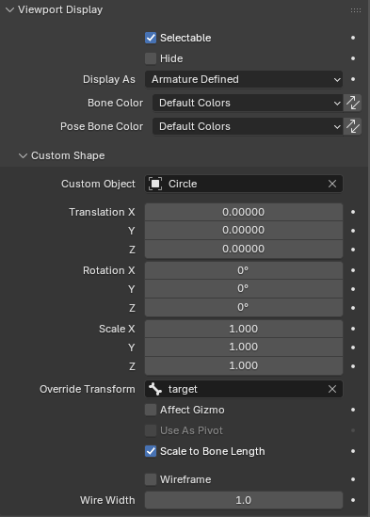Image resolution: width=370 pixels, height=517 pixels.
Task: Enable the Hide checkbox
Action: click(x=151, y=58)
